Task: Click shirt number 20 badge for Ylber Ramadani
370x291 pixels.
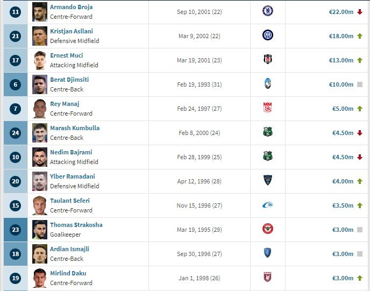Action: point(15,181)
